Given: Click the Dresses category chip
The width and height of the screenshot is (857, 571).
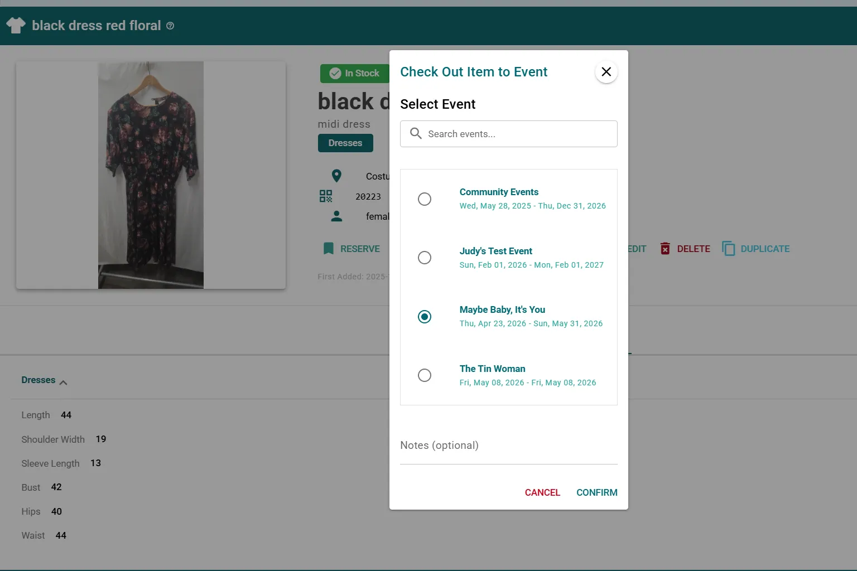Looking at the screenshot, I should click(345, 143).
